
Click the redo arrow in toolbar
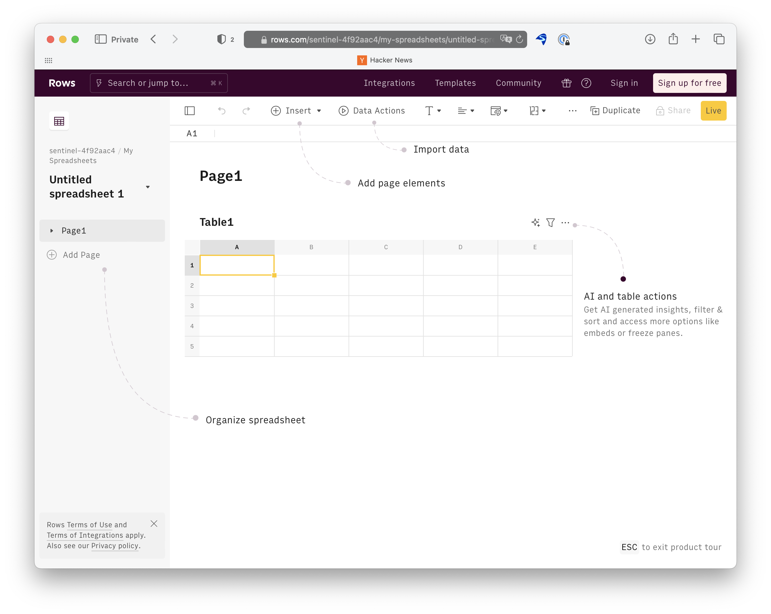click(246, 111)
